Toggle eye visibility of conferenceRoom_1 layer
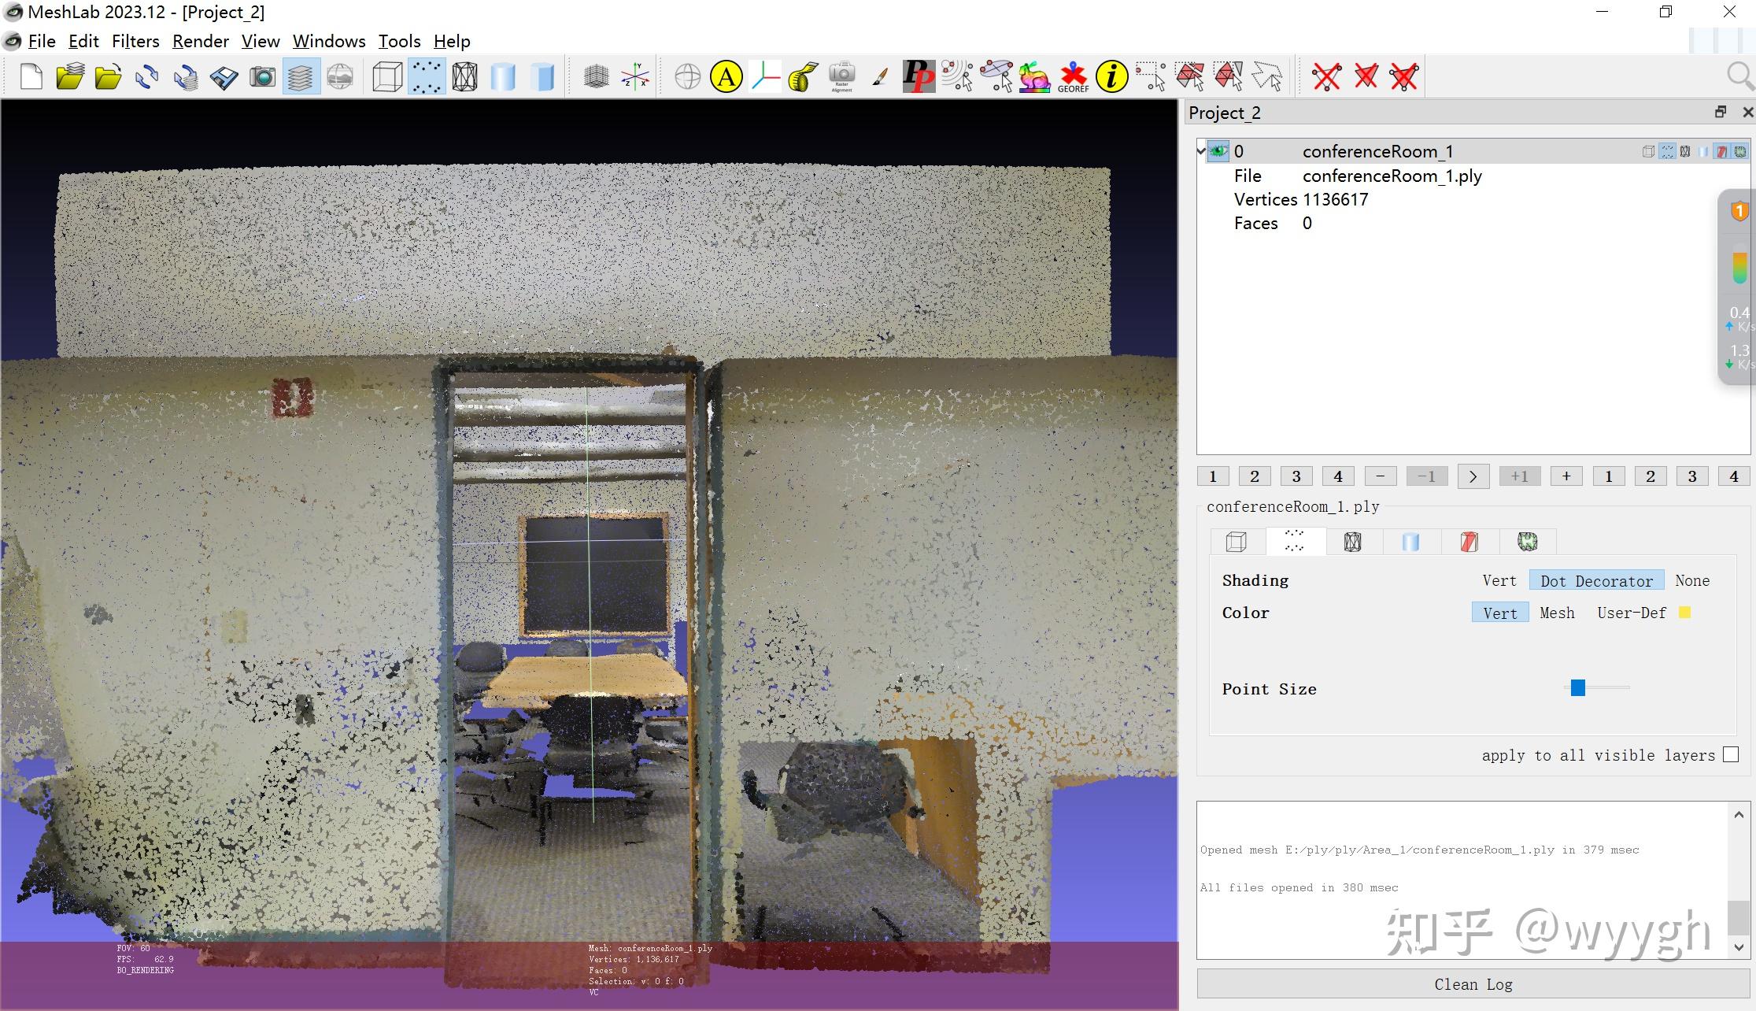 coord(1218,151)
